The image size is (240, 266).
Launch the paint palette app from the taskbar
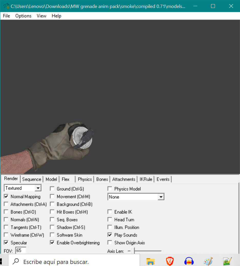(x=208, y=261)
